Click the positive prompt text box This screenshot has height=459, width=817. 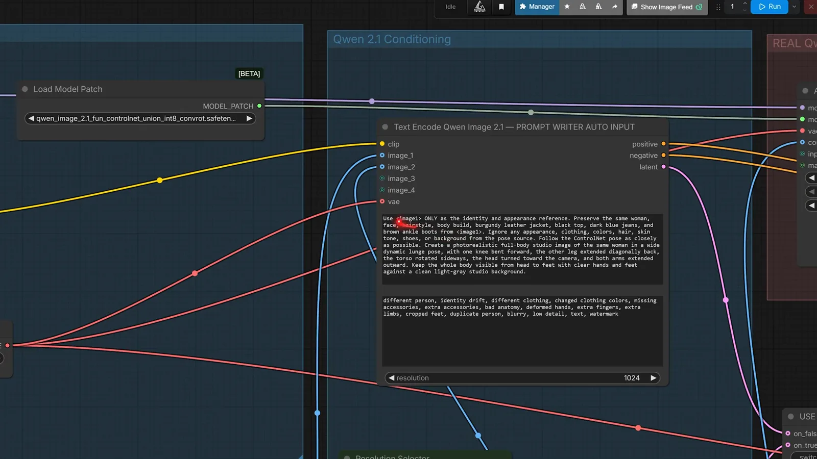click(x=522, y=249)
